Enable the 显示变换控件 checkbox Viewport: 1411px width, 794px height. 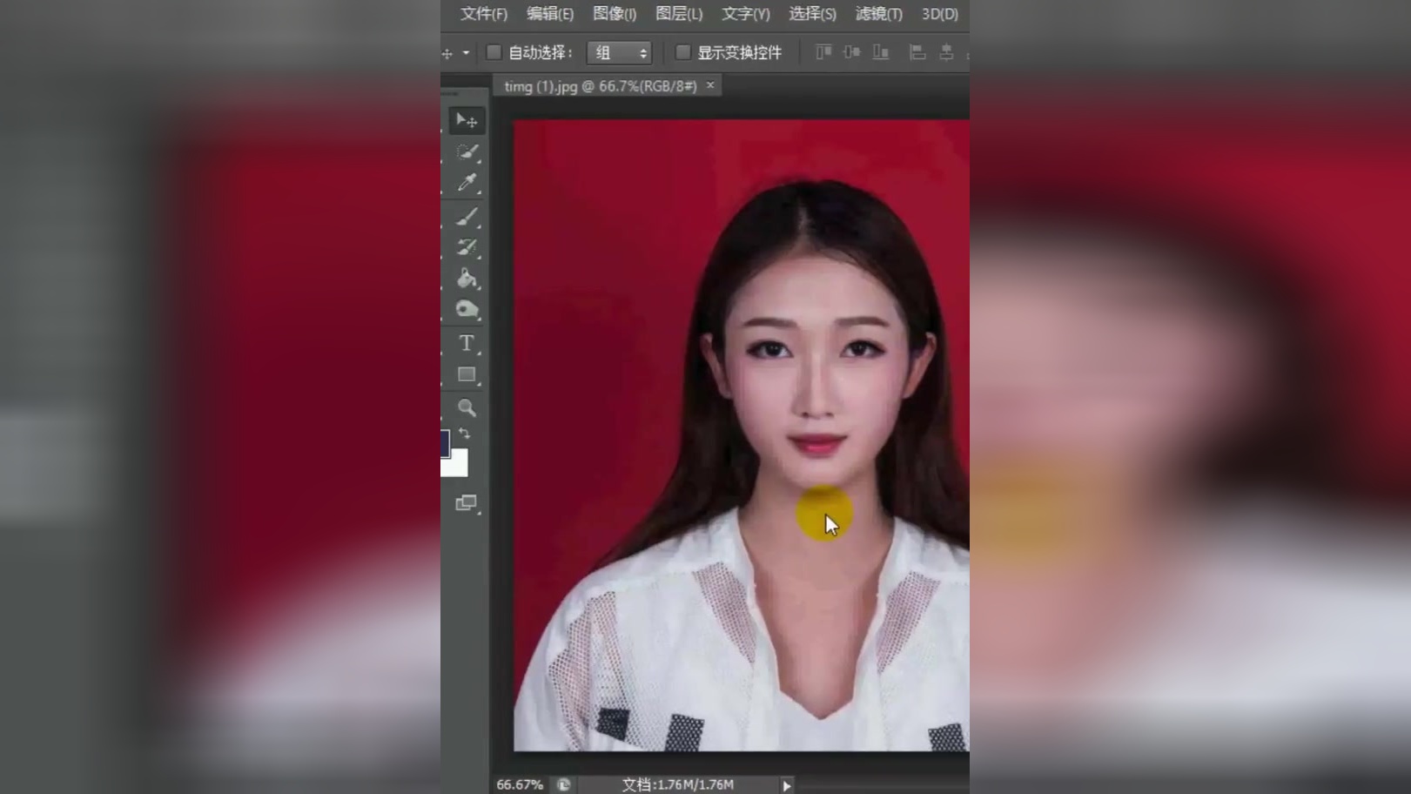coord(682,52)
